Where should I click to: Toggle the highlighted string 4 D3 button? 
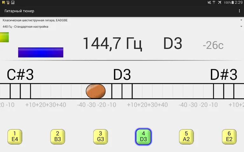pyautogui.click(x=143, y=137)
